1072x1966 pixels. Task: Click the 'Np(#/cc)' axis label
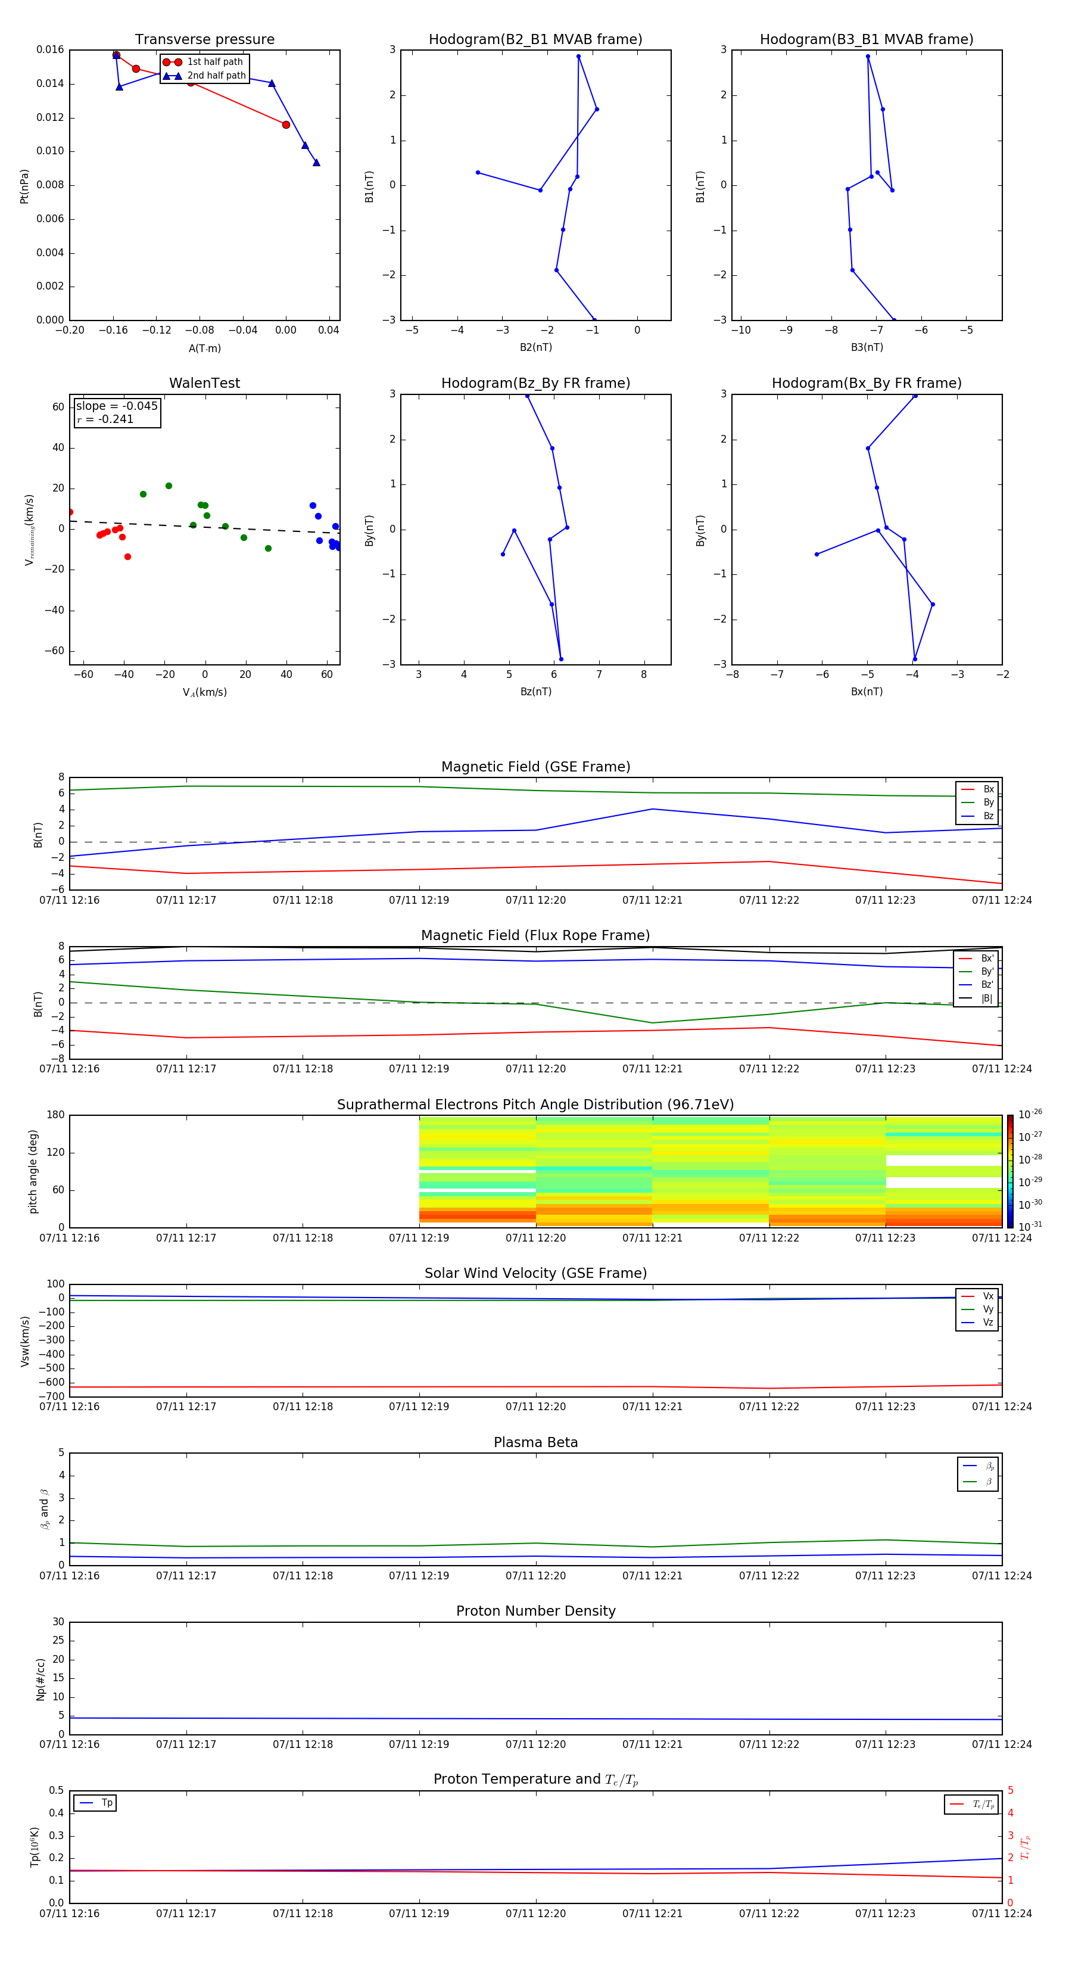point(40,1679)
